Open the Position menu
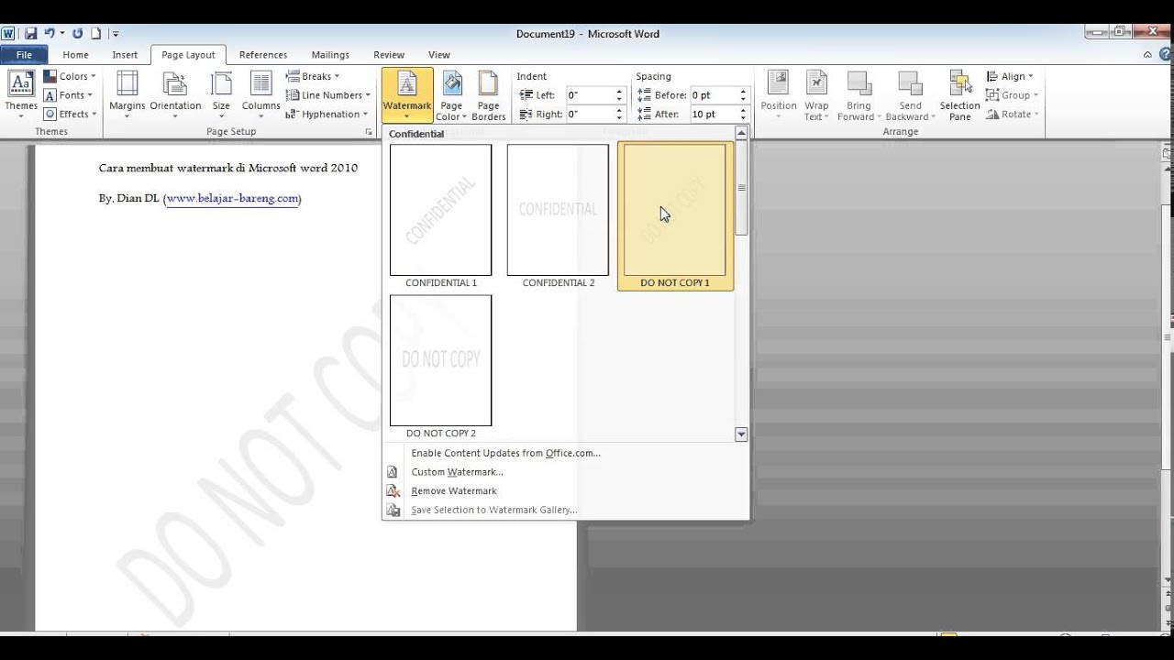The height and width of the screenshot is (660, 1174). tap(779, 94)
